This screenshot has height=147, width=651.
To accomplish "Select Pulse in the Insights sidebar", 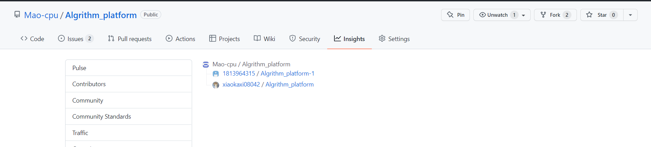I will (79, 68).
